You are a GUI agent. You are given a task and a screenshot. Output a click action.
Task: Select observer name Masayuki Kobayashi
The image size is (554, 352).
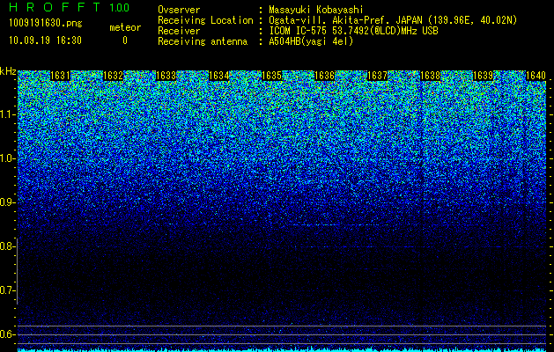pyautogui.click(x=316, y=10)
